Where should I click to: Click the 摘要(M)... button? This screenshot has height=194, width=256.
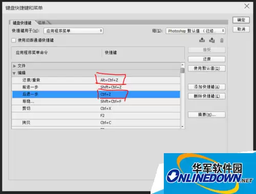pos(207,115)
